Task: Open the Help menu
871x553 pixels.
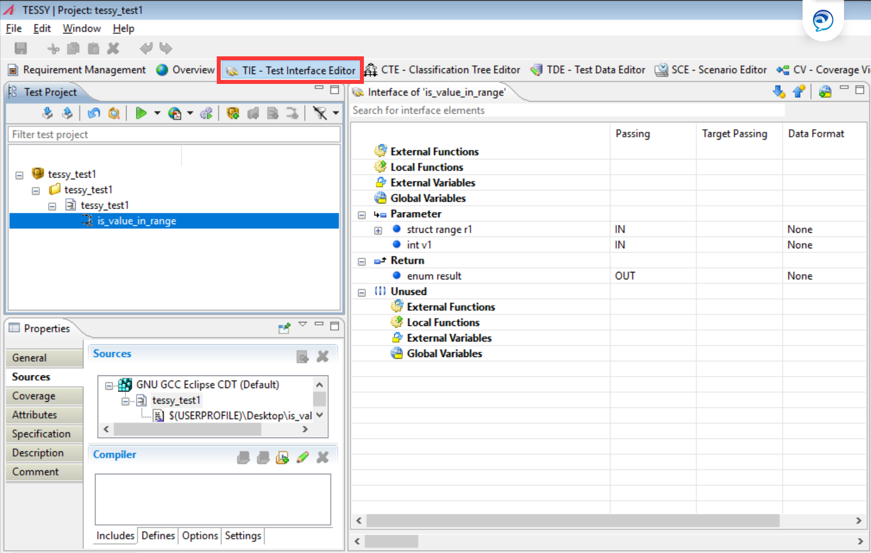Action: coord(124,28)
